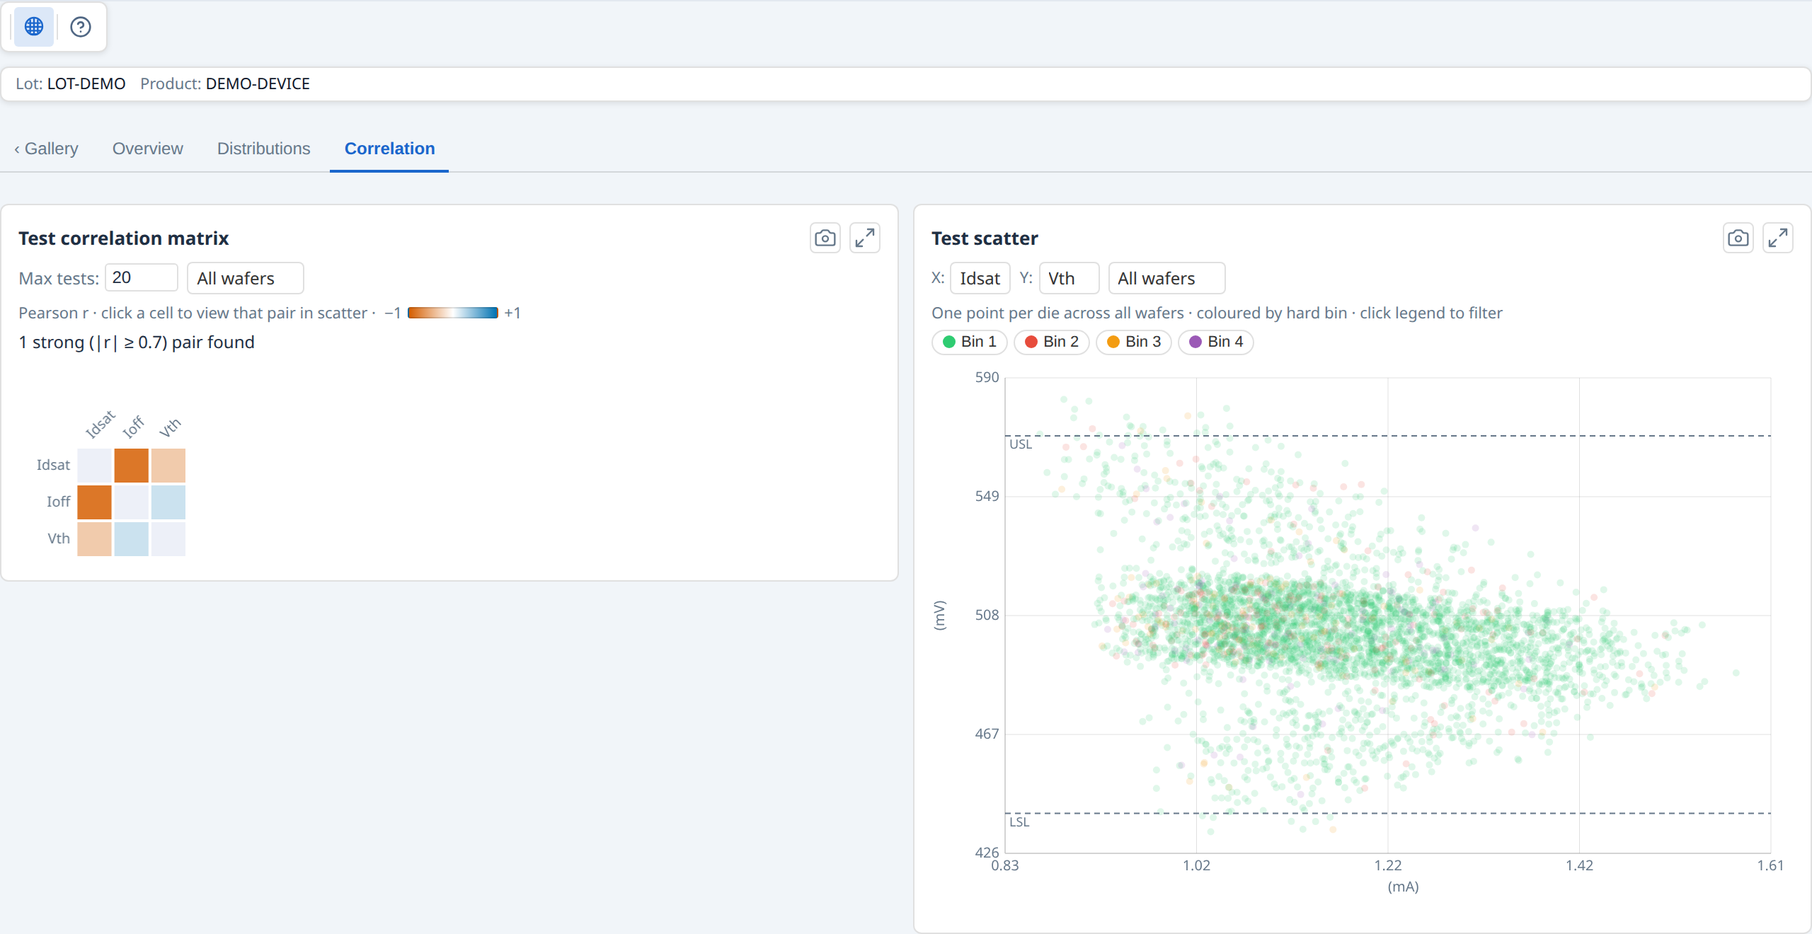The height and width of the screenshot is (934, 1812).
Task: Open the All wafers dropdown in correlation matrix
Action: (x=245, y=278)
